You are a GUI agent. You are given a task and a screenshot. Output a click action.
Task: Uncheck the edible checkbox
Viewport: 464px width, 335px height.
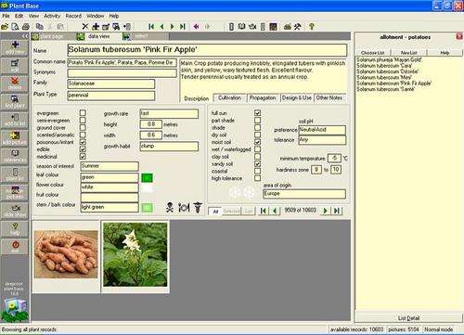(x=83, y=149)
